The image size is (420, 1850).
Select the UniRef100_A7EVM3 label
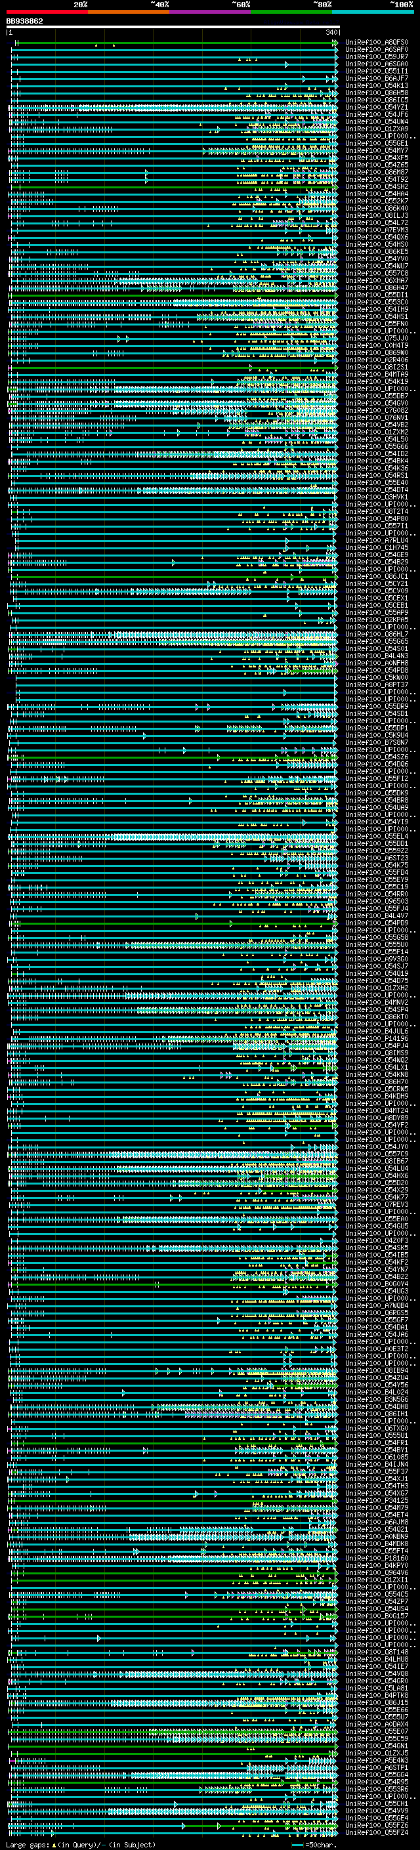pos(377,230)
